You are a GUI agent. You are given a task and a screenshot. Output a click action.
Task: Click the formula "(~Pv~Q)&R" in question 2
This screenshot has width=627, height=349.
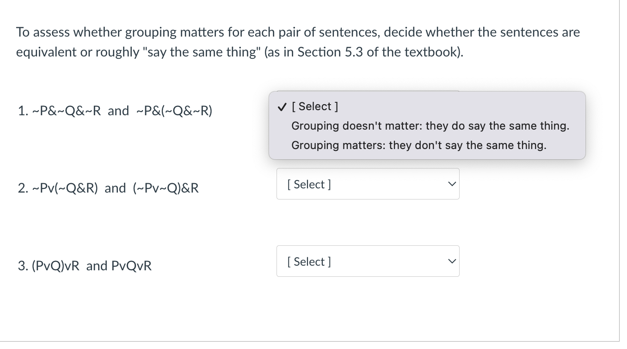[x=166, y=188]
